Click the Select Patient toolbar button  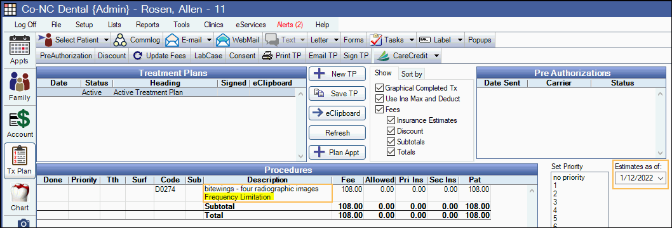pos(74,40)
